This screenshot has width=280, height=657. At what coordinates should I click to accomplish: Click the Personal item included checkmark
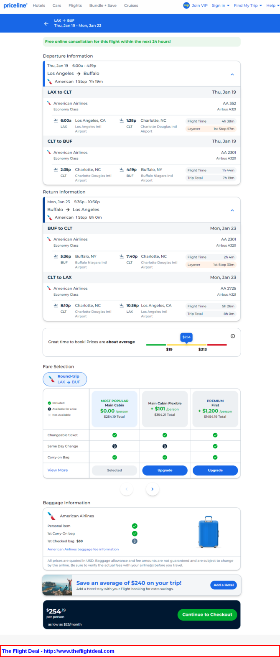(135, 526)
